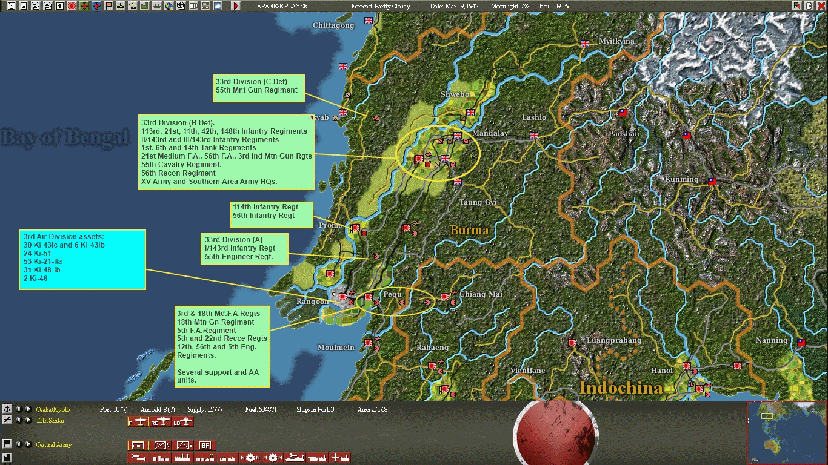Go to previous air unit before 13th Sentai
828x465 pixels.
18,420
